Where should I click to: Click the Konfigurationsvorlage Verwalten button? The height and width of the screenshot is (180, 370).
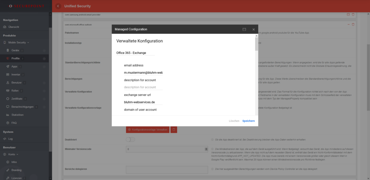click(x=147, y=129)
